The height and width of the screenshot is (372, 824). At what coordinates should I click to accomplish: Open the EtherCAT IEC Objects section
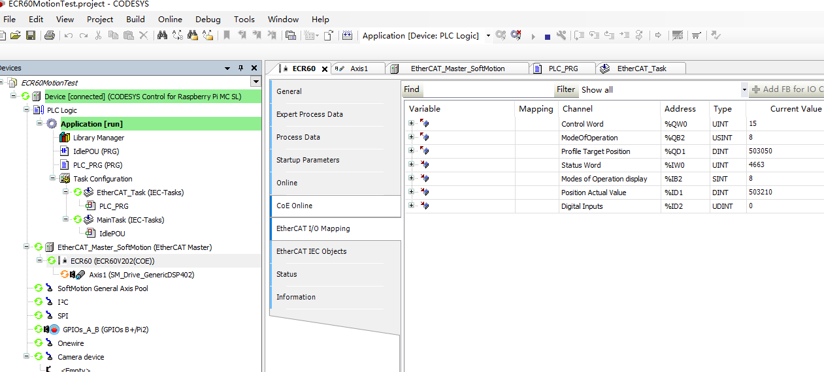coord(335,251)
